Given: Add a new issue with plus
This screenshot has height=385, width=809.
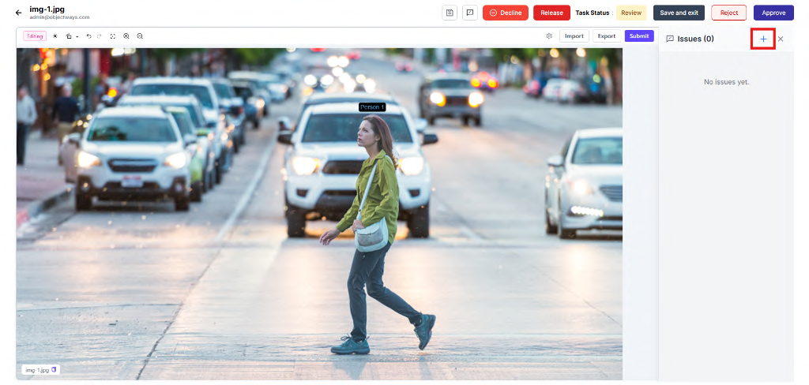Looking at the screenshot, I should point(763,39).
